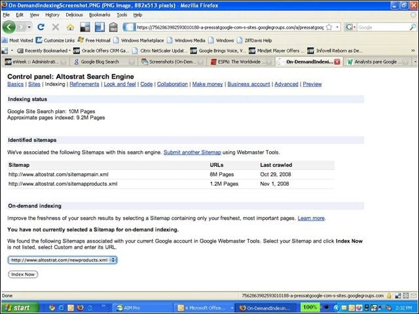Viewport: 419px width, 314px height.
Task: Open the View menu
Action: 34,15
